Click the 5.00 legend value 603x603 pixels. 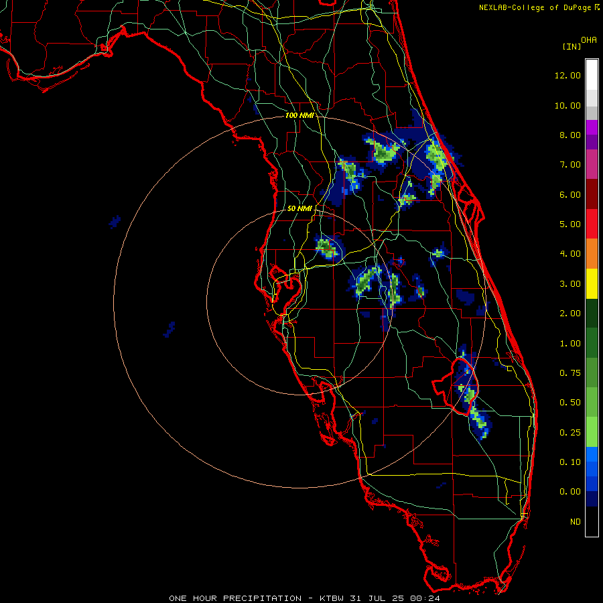[570, 224]
